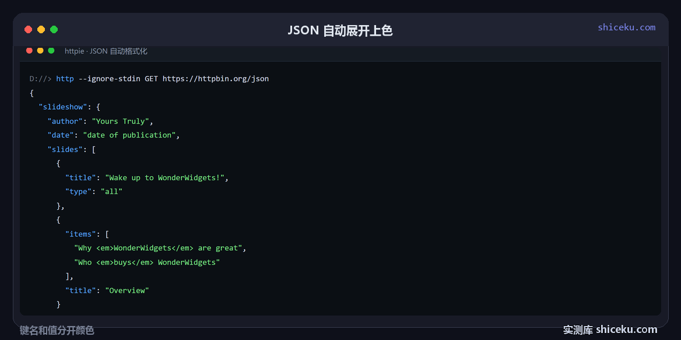Click the "D://>" prompt text
This screenshot has width=681, height=340.
(40, 79)
